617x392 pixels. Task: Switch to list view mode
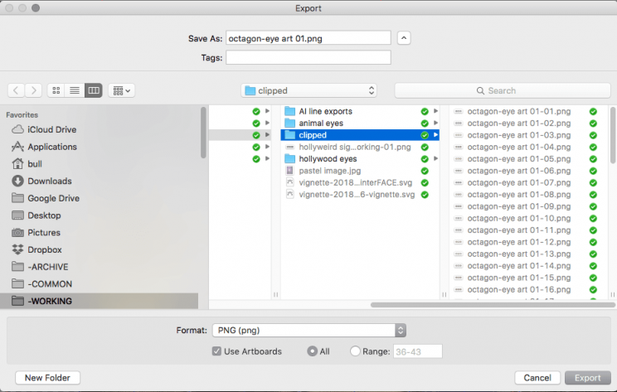tap(75, 90)
